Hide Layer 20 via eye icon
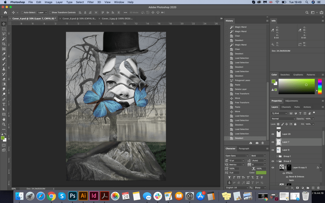325x203 pixels. [273, 134]
